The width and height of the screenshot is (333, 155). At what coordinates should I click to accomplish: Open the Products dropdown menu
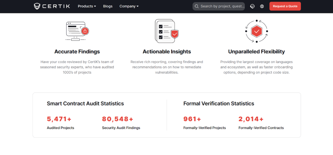[x=87, y=6]
